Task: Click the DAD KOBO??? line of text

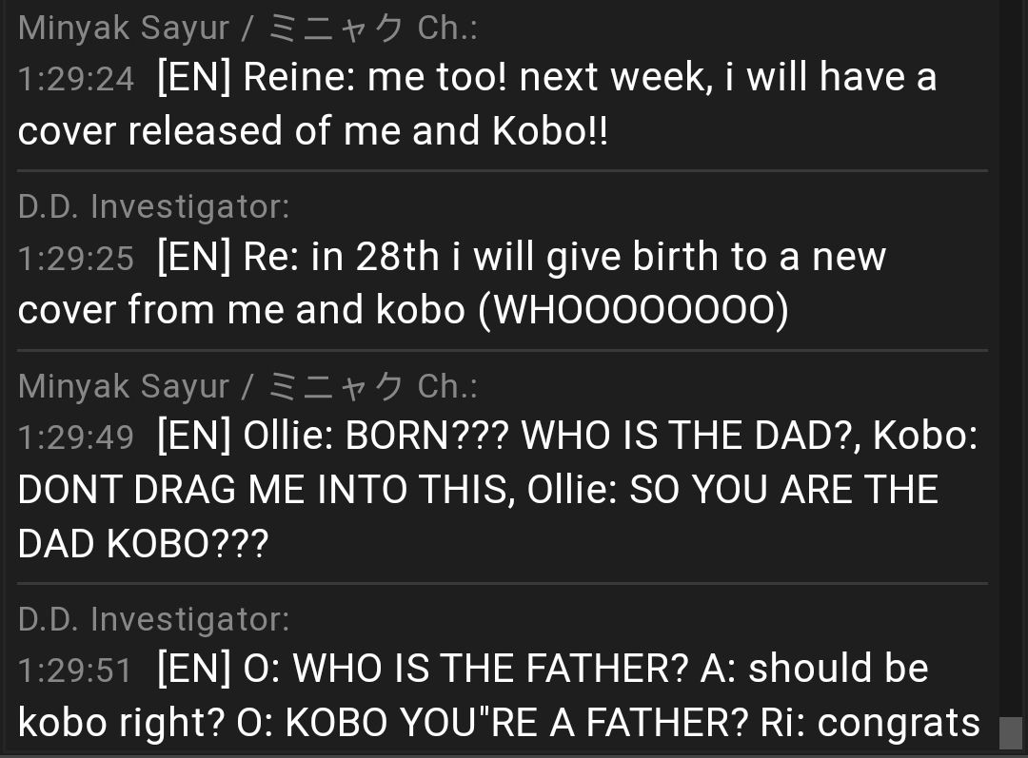Action: pyautogui.click(x=143, y=544)
